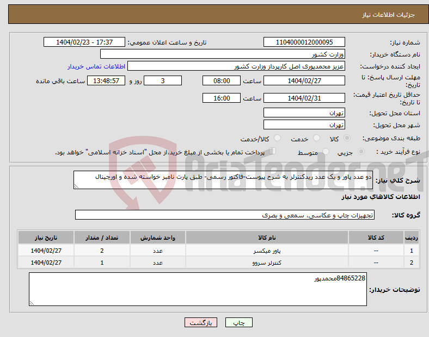
Task: Click the تاریخ نیاز column header
Action: click(46, 238)
